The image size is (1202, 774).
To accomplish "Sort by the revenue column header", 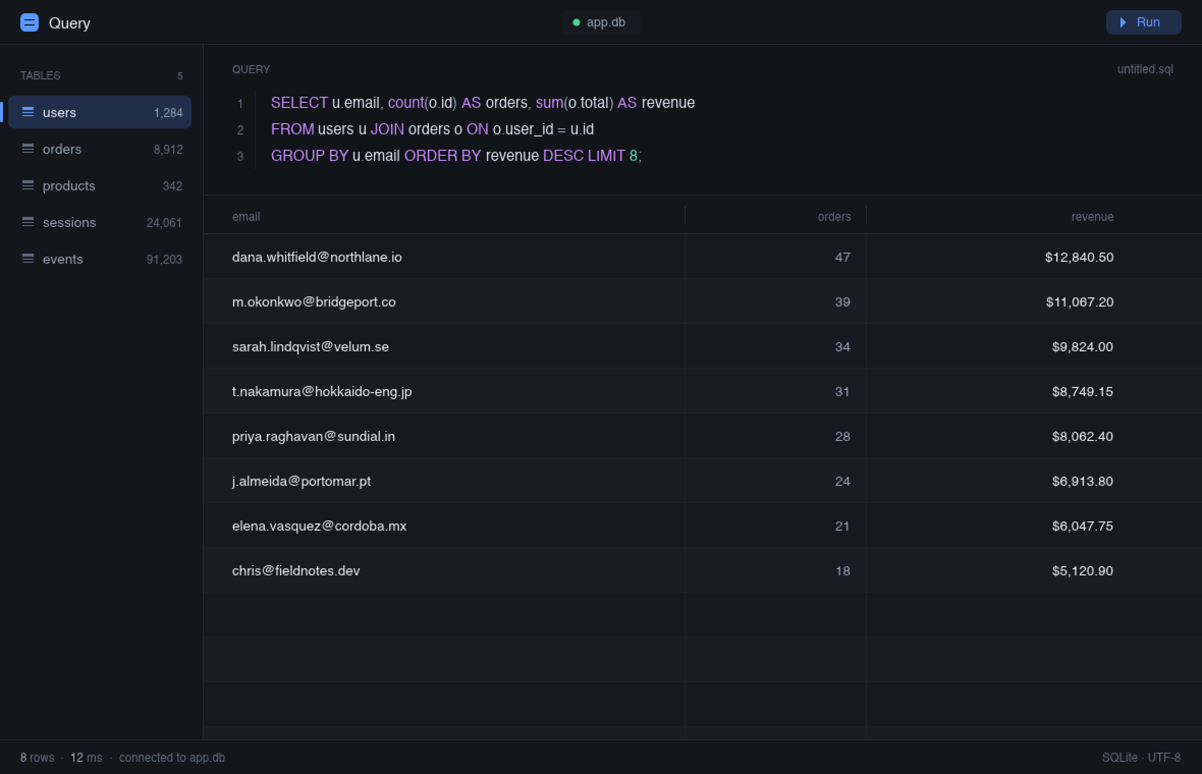I will 1092,217.
